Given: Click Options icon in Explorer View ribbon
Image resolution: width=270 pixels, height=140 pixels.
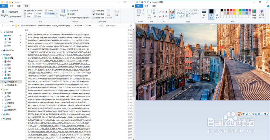Looking at the screenshot, I should pos(117,12).
